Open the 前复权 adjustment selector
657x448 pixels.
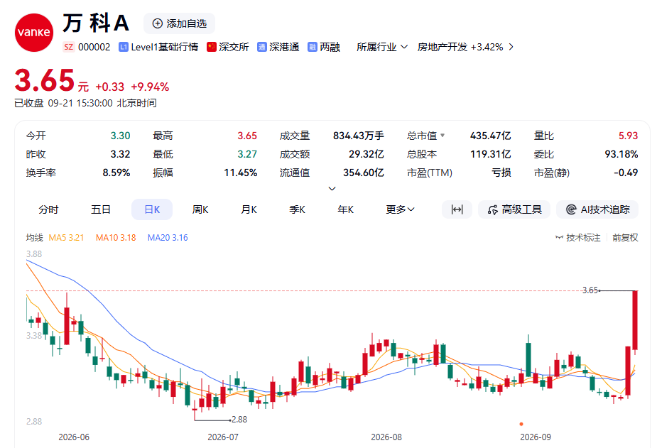pyautogui.click(x=625, y=238)
